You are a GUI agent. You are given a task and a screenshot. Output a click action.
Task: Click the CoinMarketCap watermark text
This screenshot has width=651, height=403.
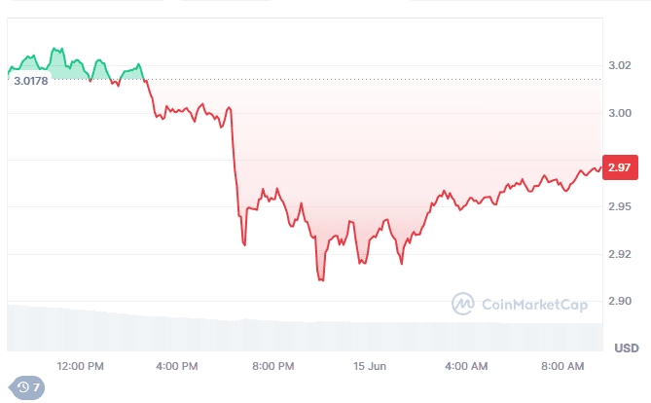point(532,305)
